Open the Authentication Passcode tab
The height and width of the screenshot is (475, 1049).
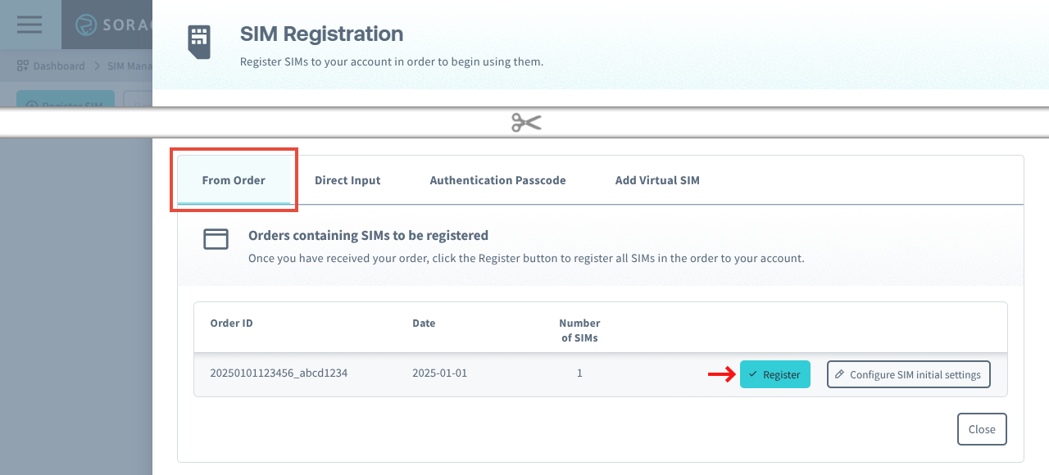click(497, 180)
